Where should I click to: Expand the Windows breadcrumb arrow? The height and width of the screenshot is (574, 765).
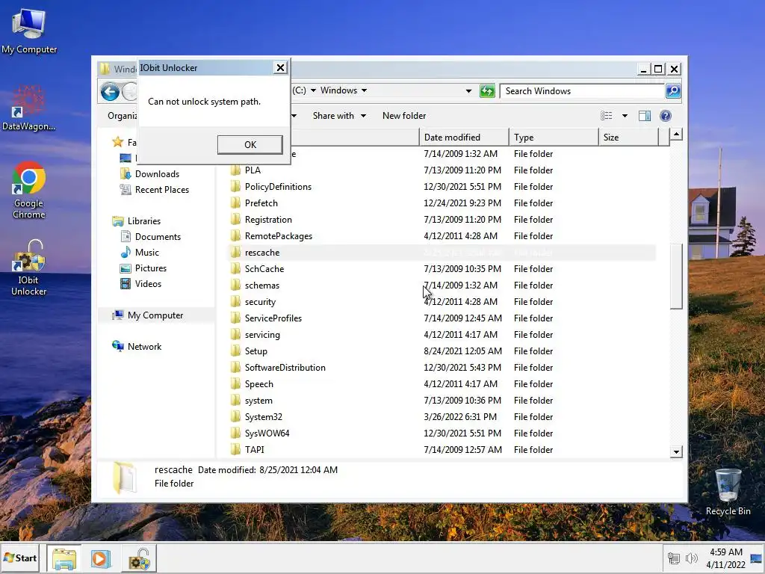[x=364, y=90]
